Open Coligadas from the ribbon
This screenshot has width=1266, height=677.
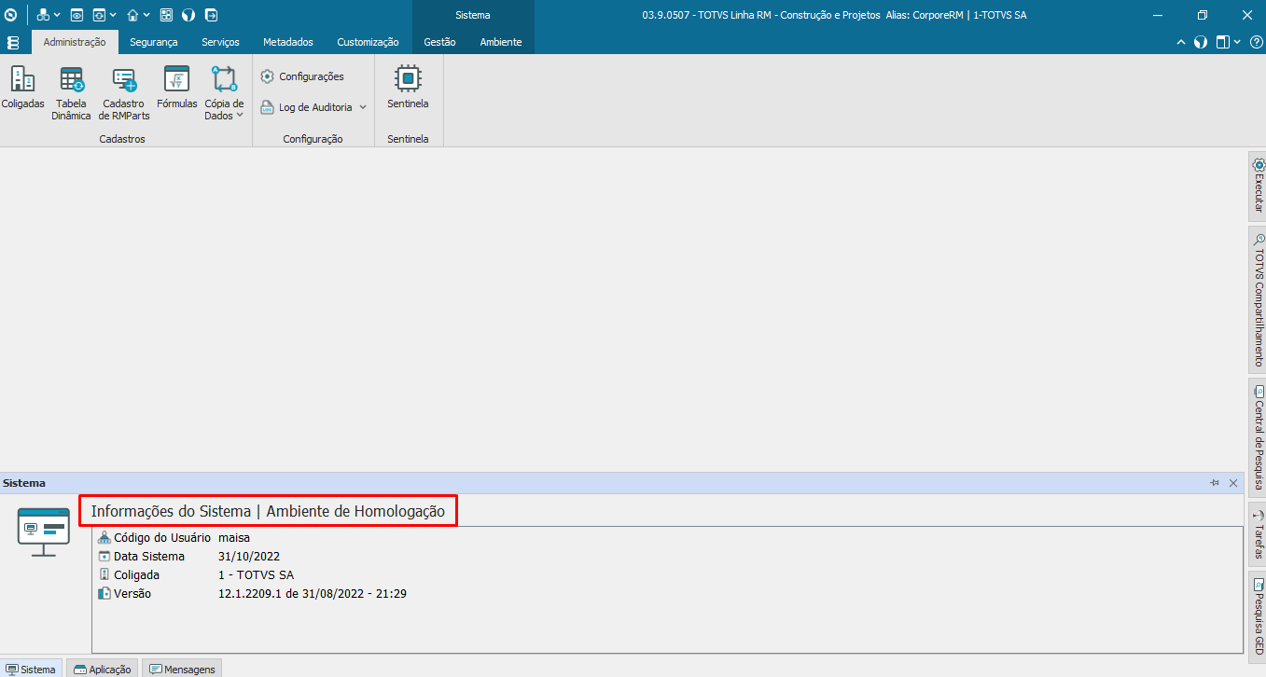(x=22, y=89)
